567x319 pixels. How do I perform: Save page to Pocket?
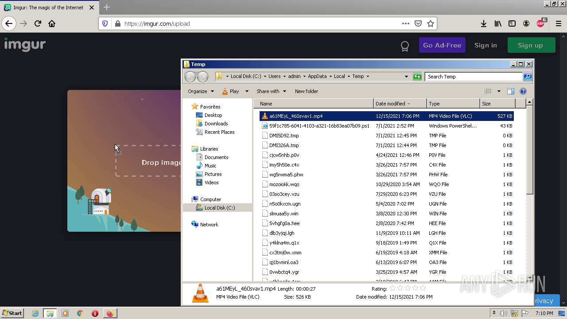tap(418, 23)
